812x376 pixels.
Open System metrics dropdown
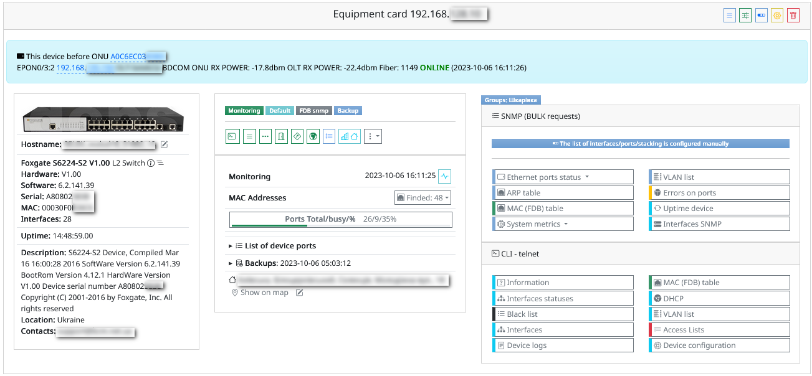(563, 223)
